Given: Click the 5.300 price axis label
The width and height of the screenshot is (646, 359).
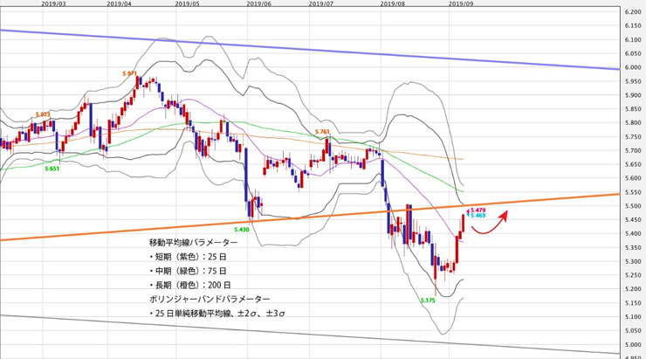Looking at the screenshot, I should (633, 262).
